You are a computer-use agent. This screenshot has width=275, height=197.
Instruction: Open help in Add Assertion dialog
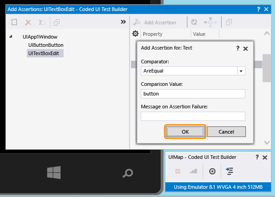238,48
